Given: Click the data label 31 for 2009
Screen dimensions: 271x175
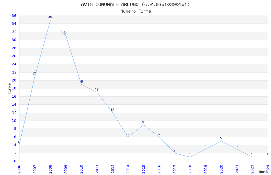Looking at the screenshot, I should (65, 33).
